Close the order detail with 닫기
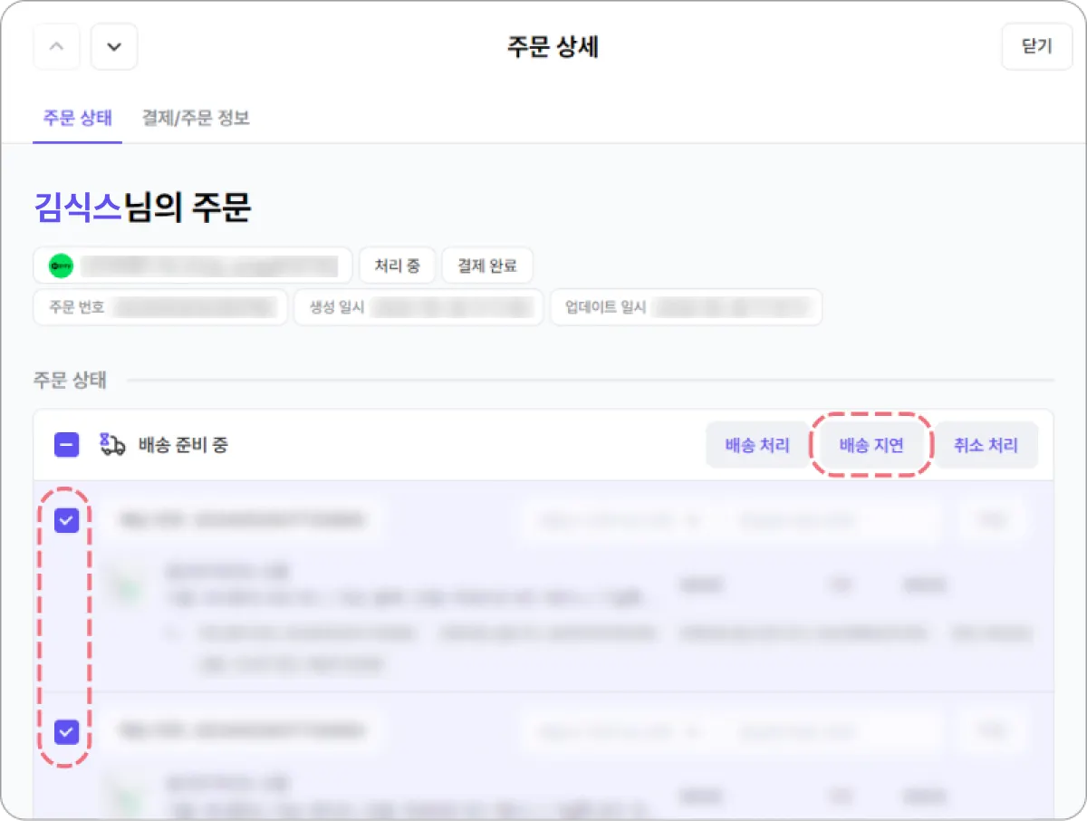This screenshot has width=1087, height=821. click(1036, 46)
